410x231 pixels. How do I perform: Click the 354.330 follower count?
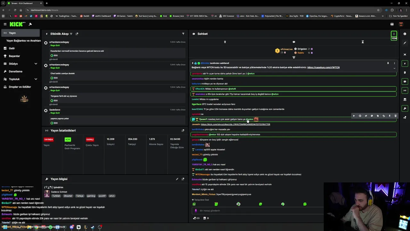click(133, 139)
